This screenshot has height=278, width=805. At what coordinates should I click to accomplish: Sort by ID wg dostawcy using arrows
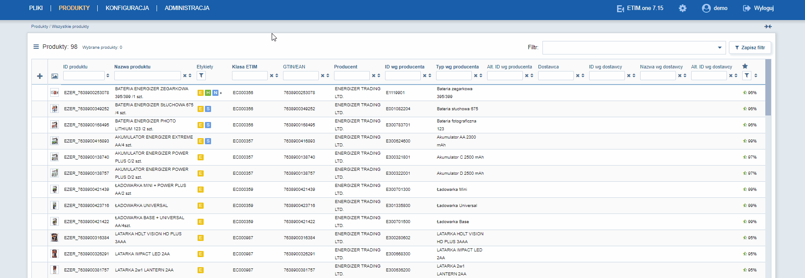(634, 76)
